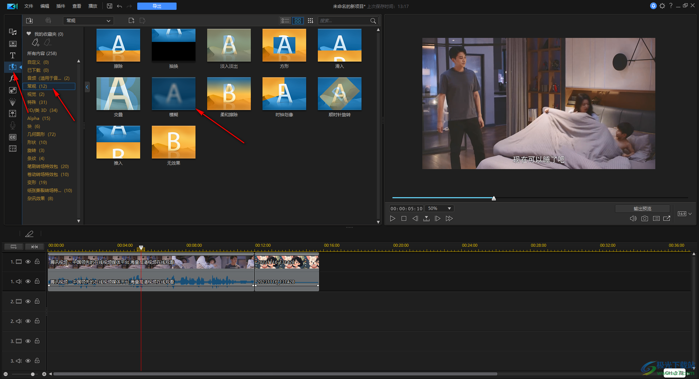This screenshot has height=379, width=699.
Task: Open the particle room icon in sidebar
Action: click(13, 102)
